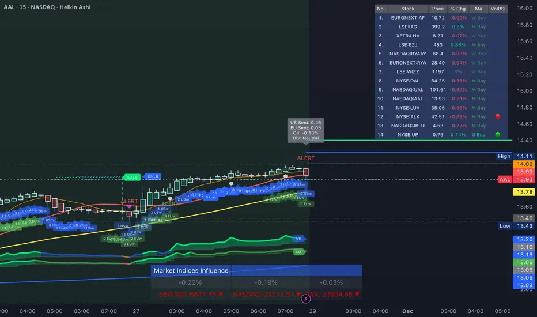Click the 29 date on time axis
Image resolution: width=537 pixels, height=317 pixels.
313,311
